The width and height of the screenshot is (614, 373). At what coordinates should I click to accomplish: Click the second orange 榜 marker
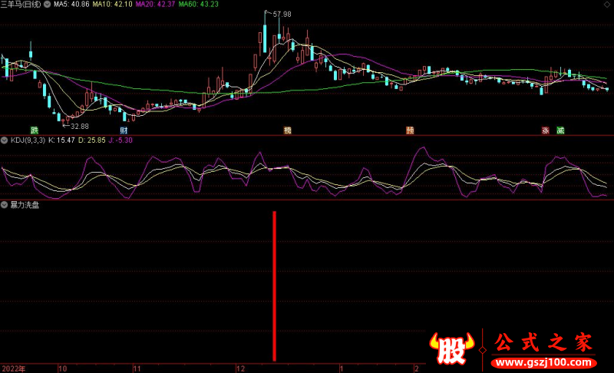click(x=410, y=130)
